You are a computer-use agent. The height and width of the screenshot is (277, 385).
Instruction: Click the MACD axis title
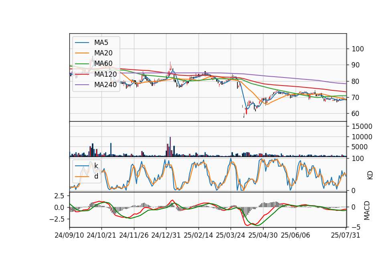[x=367, y=210]
